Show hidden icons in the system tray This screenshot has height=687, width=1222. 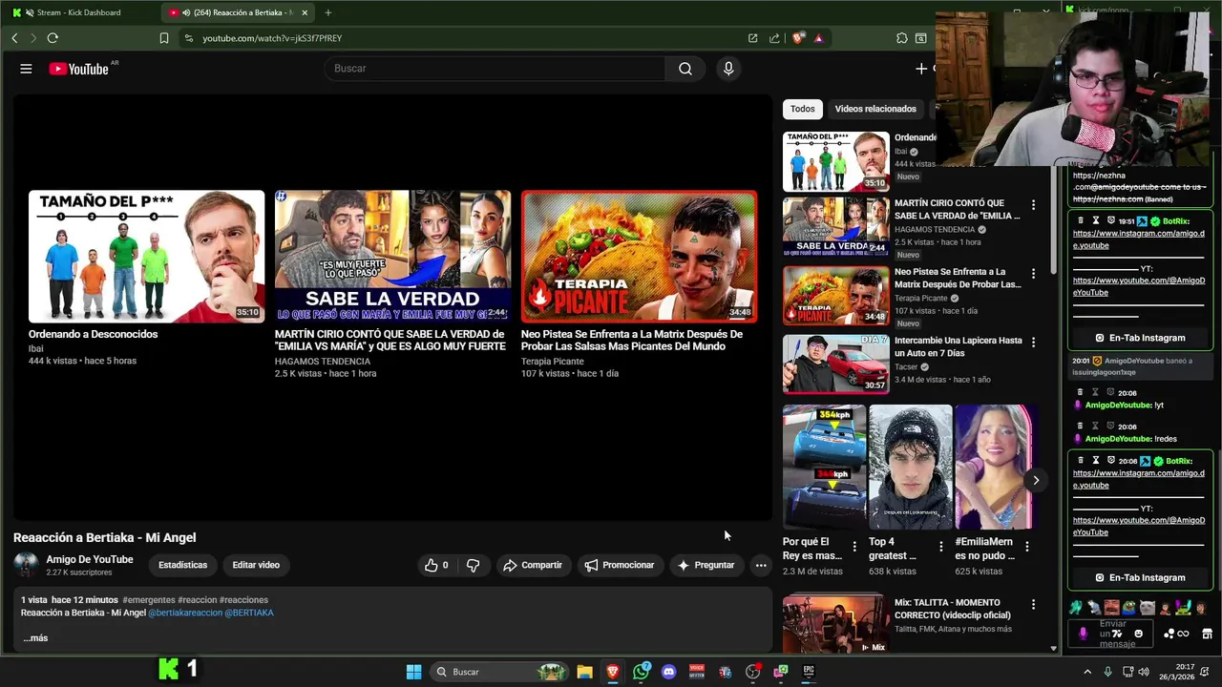coord(1087,672)
